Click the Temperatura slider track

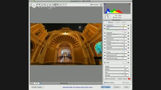click(x=116, y=27)
